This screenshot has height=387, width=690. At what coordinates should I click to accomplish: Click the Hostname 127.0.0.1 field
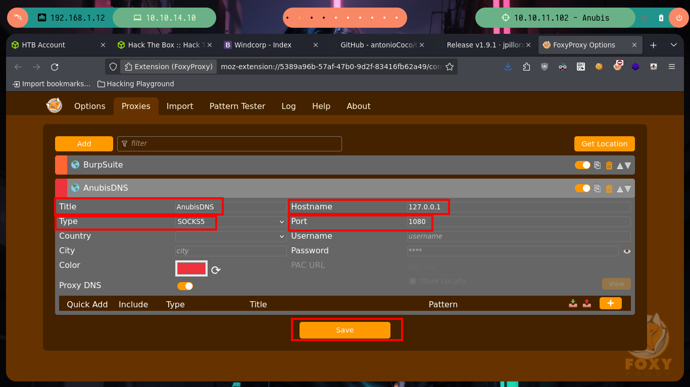pyautogui.click(x=519, y=207)
